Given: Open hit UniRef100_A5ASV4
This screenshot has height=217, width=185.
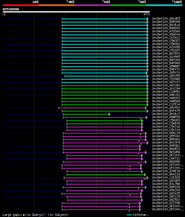Looking at the screenshot, I should tap(166, 34).
